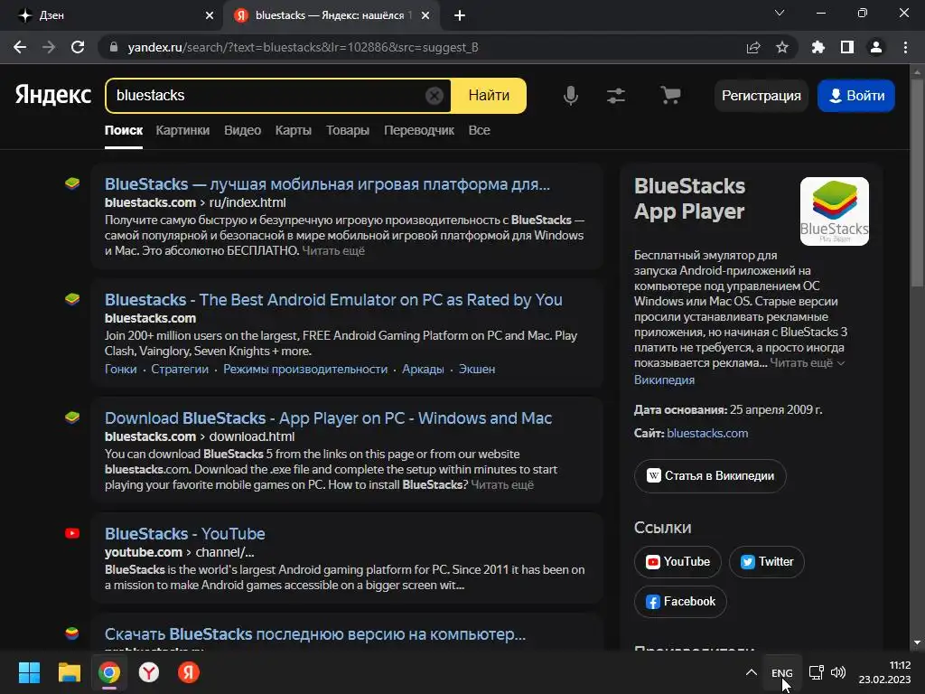This screenshot has width=925, height=694.
Task: Open the Википедия source link
Action: click(x=664, y=380)
